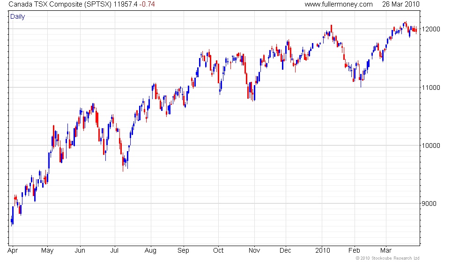Screen dimensions: 459x262
Task: Click the www.fullermoney.com text
Action: [339, 4]
